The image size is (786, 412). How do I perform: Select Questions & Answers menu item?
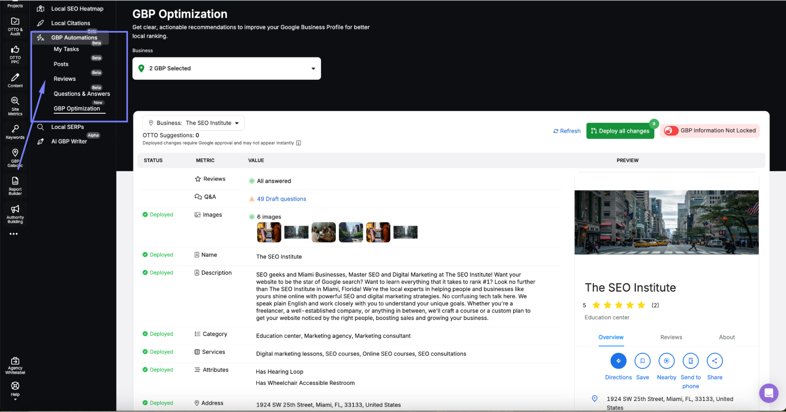coord(82,94)
